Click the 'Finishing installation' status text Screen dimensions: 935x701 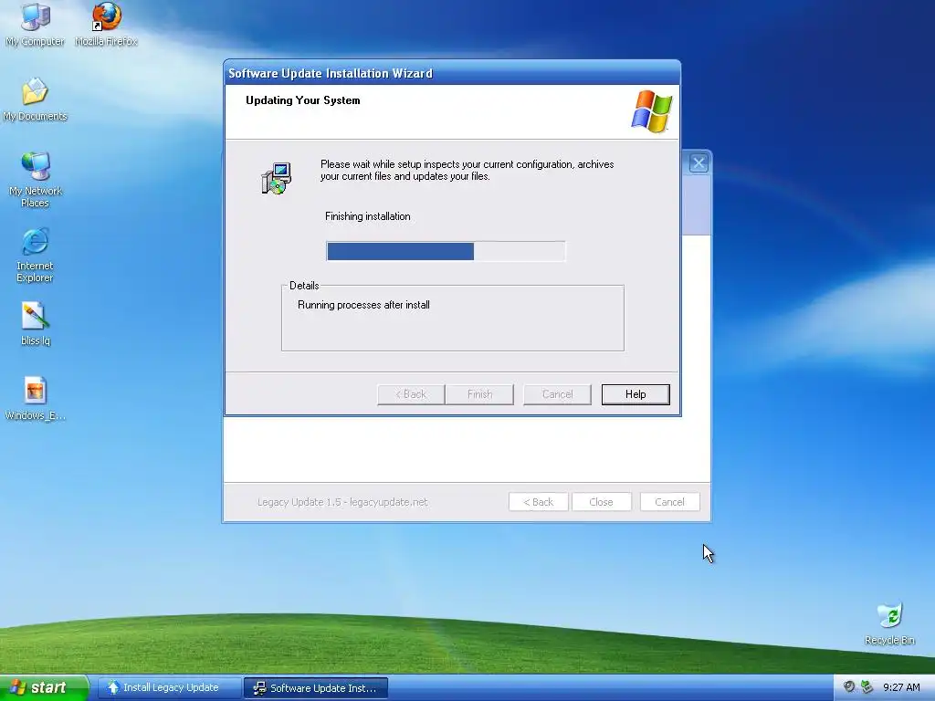click(x=368, y=216)
